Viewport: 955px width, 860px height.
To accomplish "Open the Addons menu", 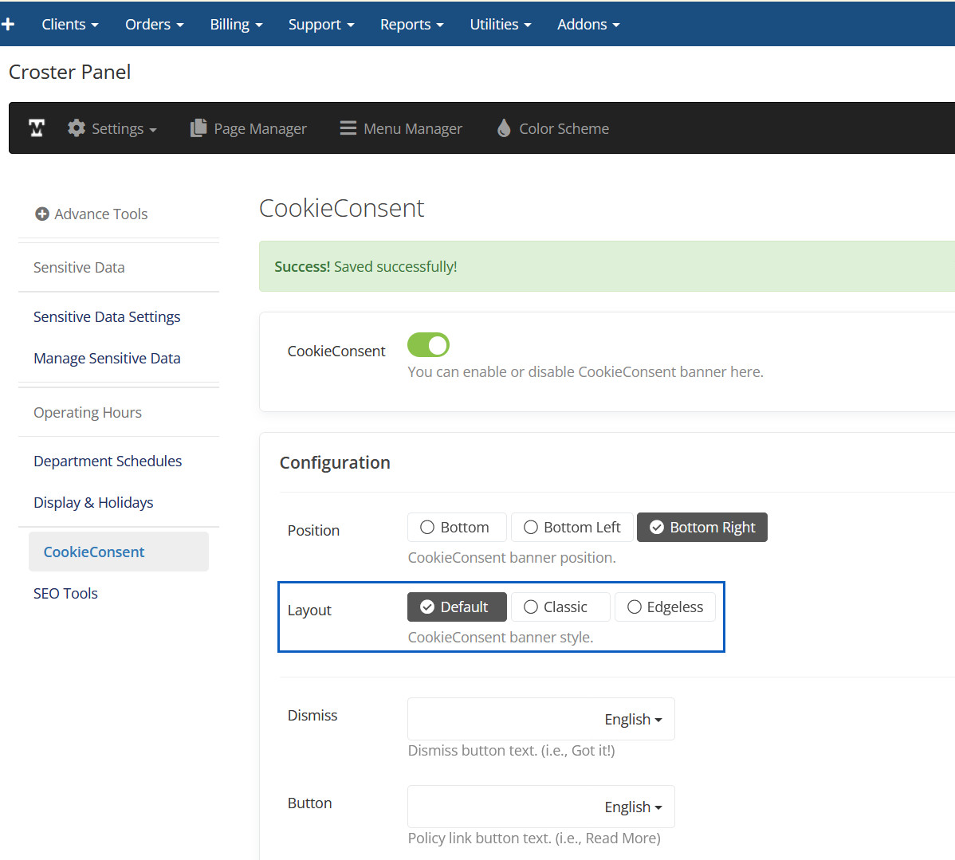I will [x=588, y=24].
